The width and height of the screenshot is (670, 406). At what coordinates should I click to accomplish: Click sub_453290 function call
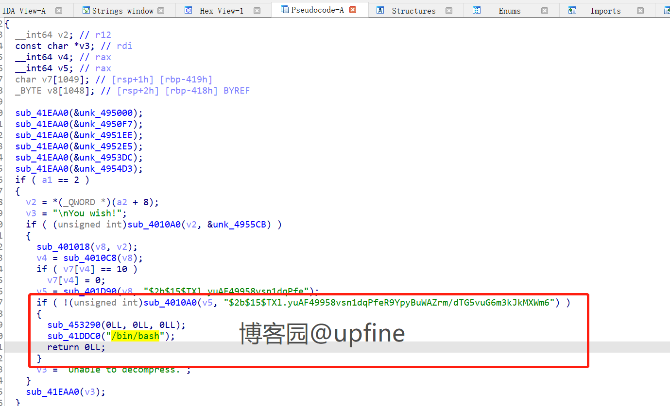(x=74, y=325)
